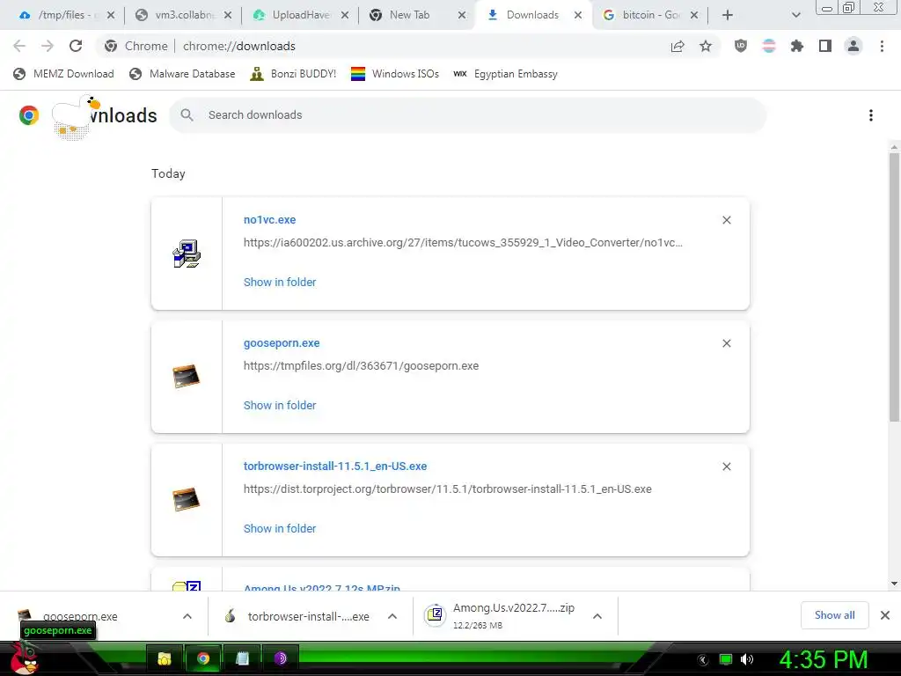Open torbrowser-install-11.5.1_en-US.exe link
The width and height of the screenshot is (901, 676).
335,467
